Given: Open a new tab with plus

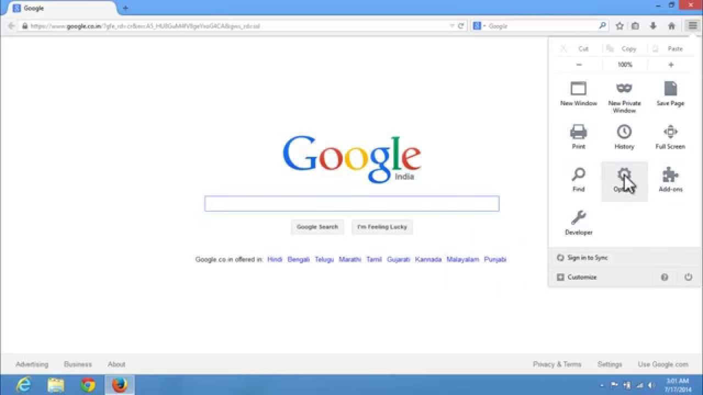Looking at the screenshot, I should (125, 8).
